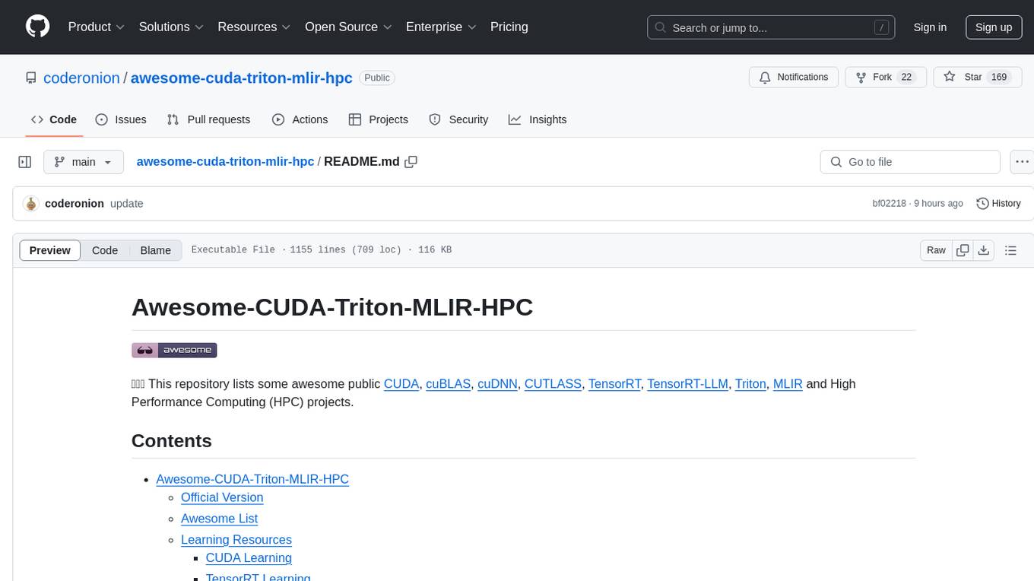Open coderonion avatar in commit row
This screenshot has height=581, width=1034.
(x=31, y=204)
